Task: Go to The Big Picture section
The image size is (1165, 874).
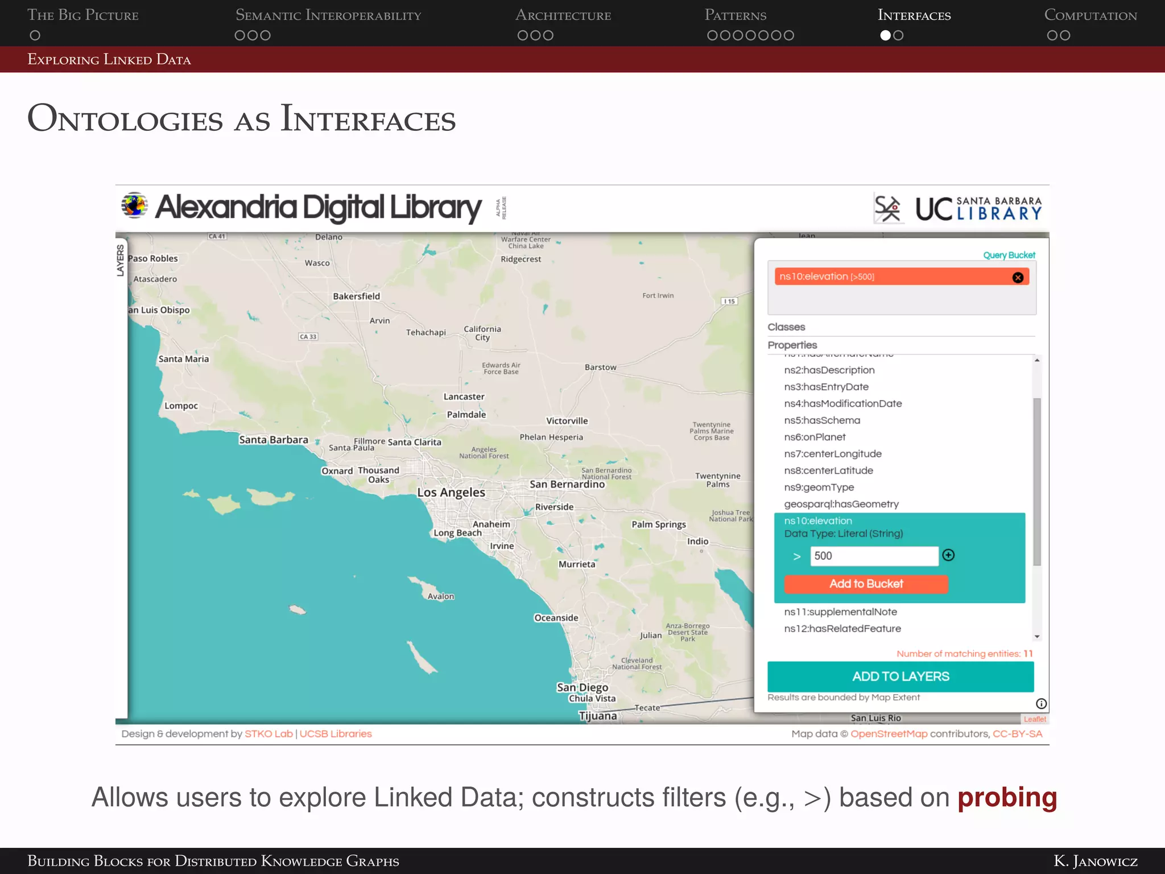Action: [x=83, y=15]
